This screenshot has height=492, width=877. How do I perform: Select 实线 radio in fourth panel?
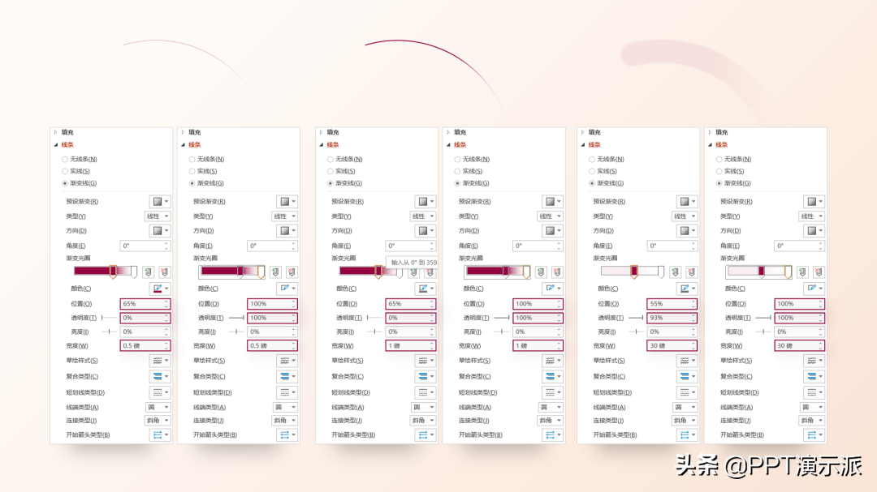[457, 172]
